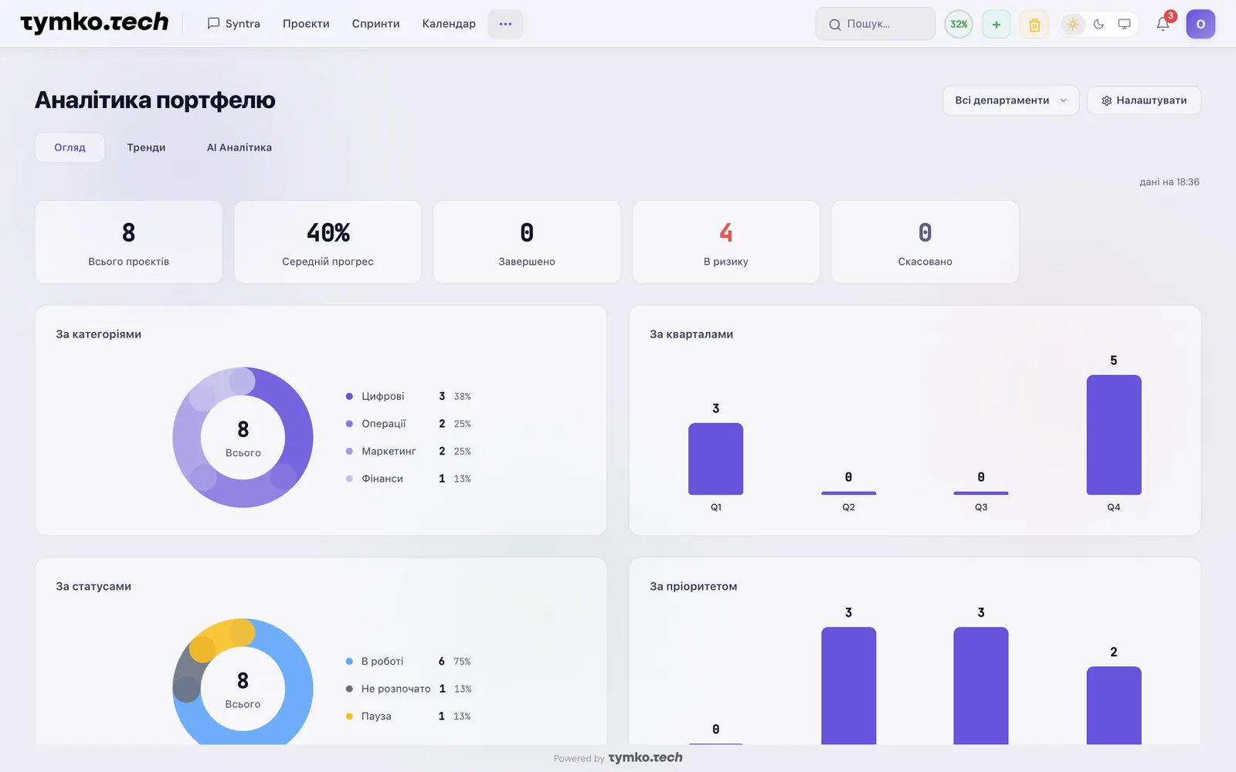
Task: Click the 32% progress indicator badge
Action: pyautogui.click(x=959, y=24)
